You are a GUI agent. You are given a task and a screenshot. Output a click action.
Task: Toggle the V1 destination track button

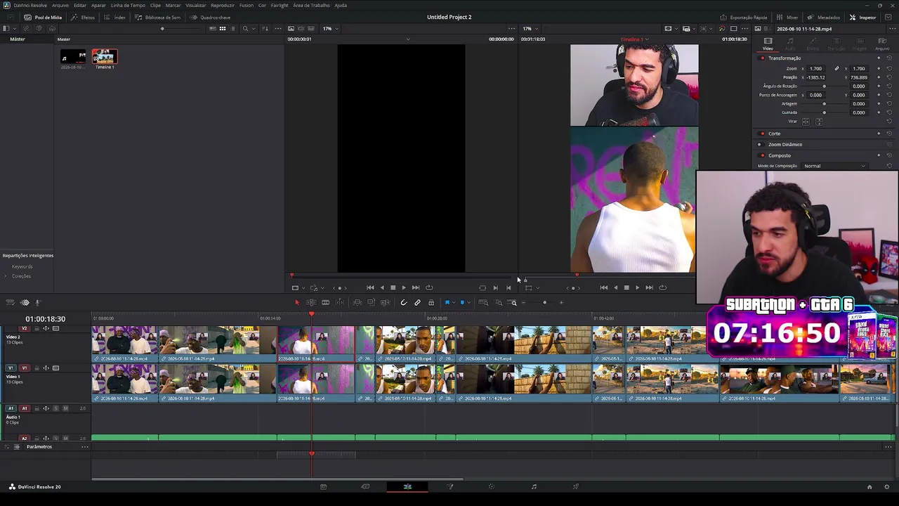[x=25, y=368]
